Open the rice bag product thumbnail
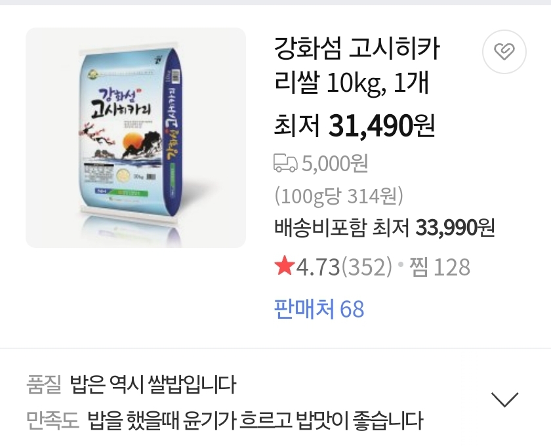Viewport: 551px width, 448px height. (136, 138)
